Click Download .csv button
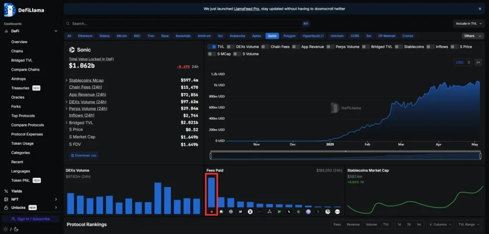The height and width of the screenshot is (234, 489). [x=84, y=155]
